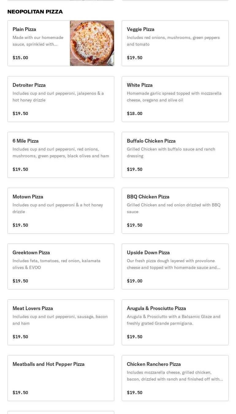Open the Detroiter Pizza item
Viewport: 236px width, 414px height.
point(61,99)
